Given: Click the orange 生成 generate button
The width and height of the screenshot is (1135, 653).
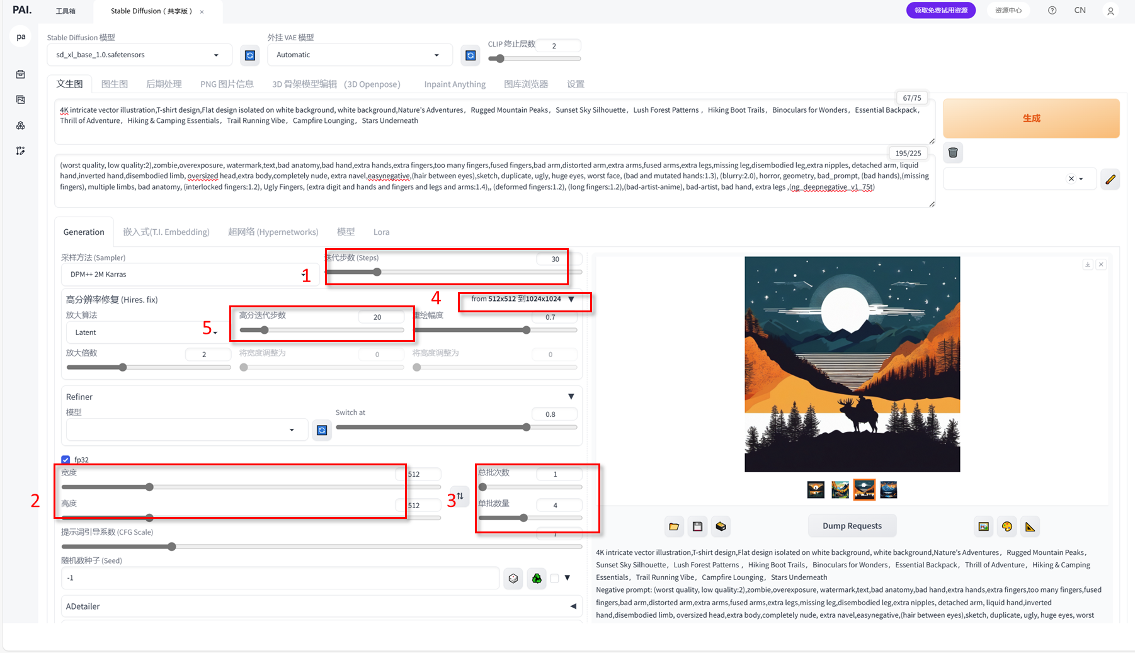Looking at the screenshot, I should point(1031,118).
